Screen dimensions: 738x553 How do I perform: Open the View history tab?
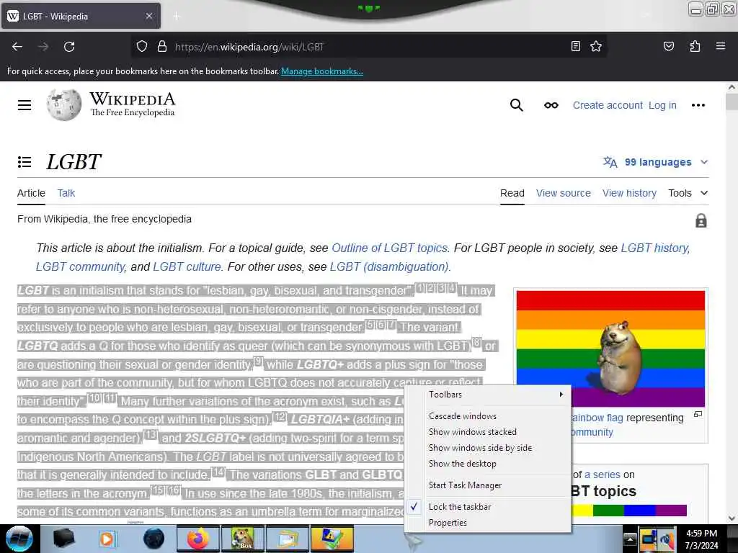(629, 193)
